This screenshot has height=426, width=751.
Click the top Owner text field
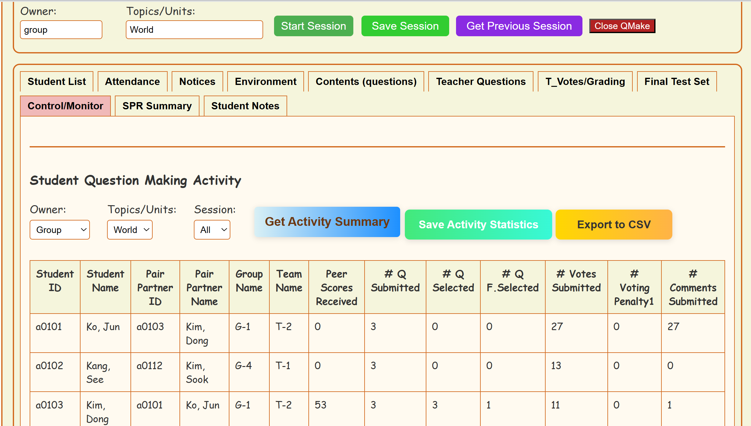61,30
